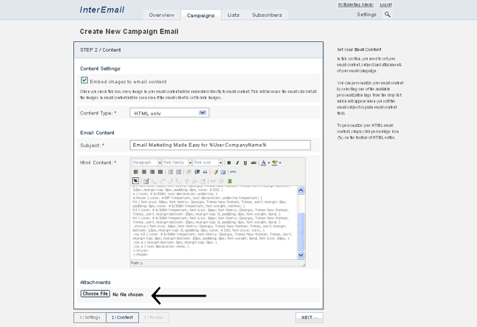
Task: Click the align left icon
Action: pyautogui.click(x=136, y=172)
